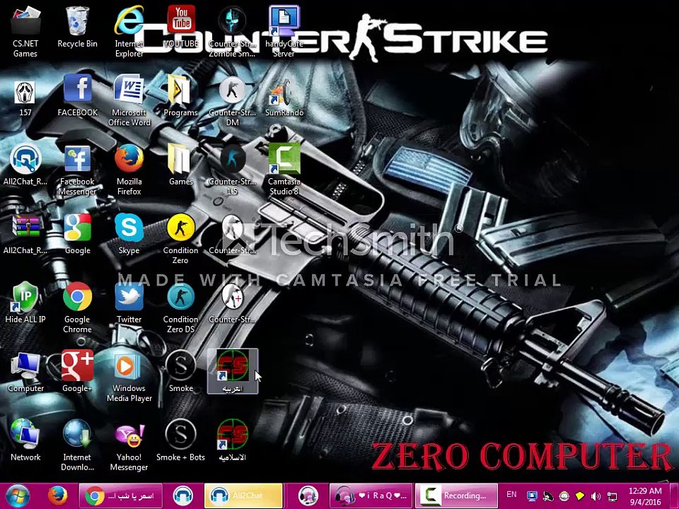Click the EN language indicator
The width and height of the screenshot is (679, 509).
tap(511, 494)
